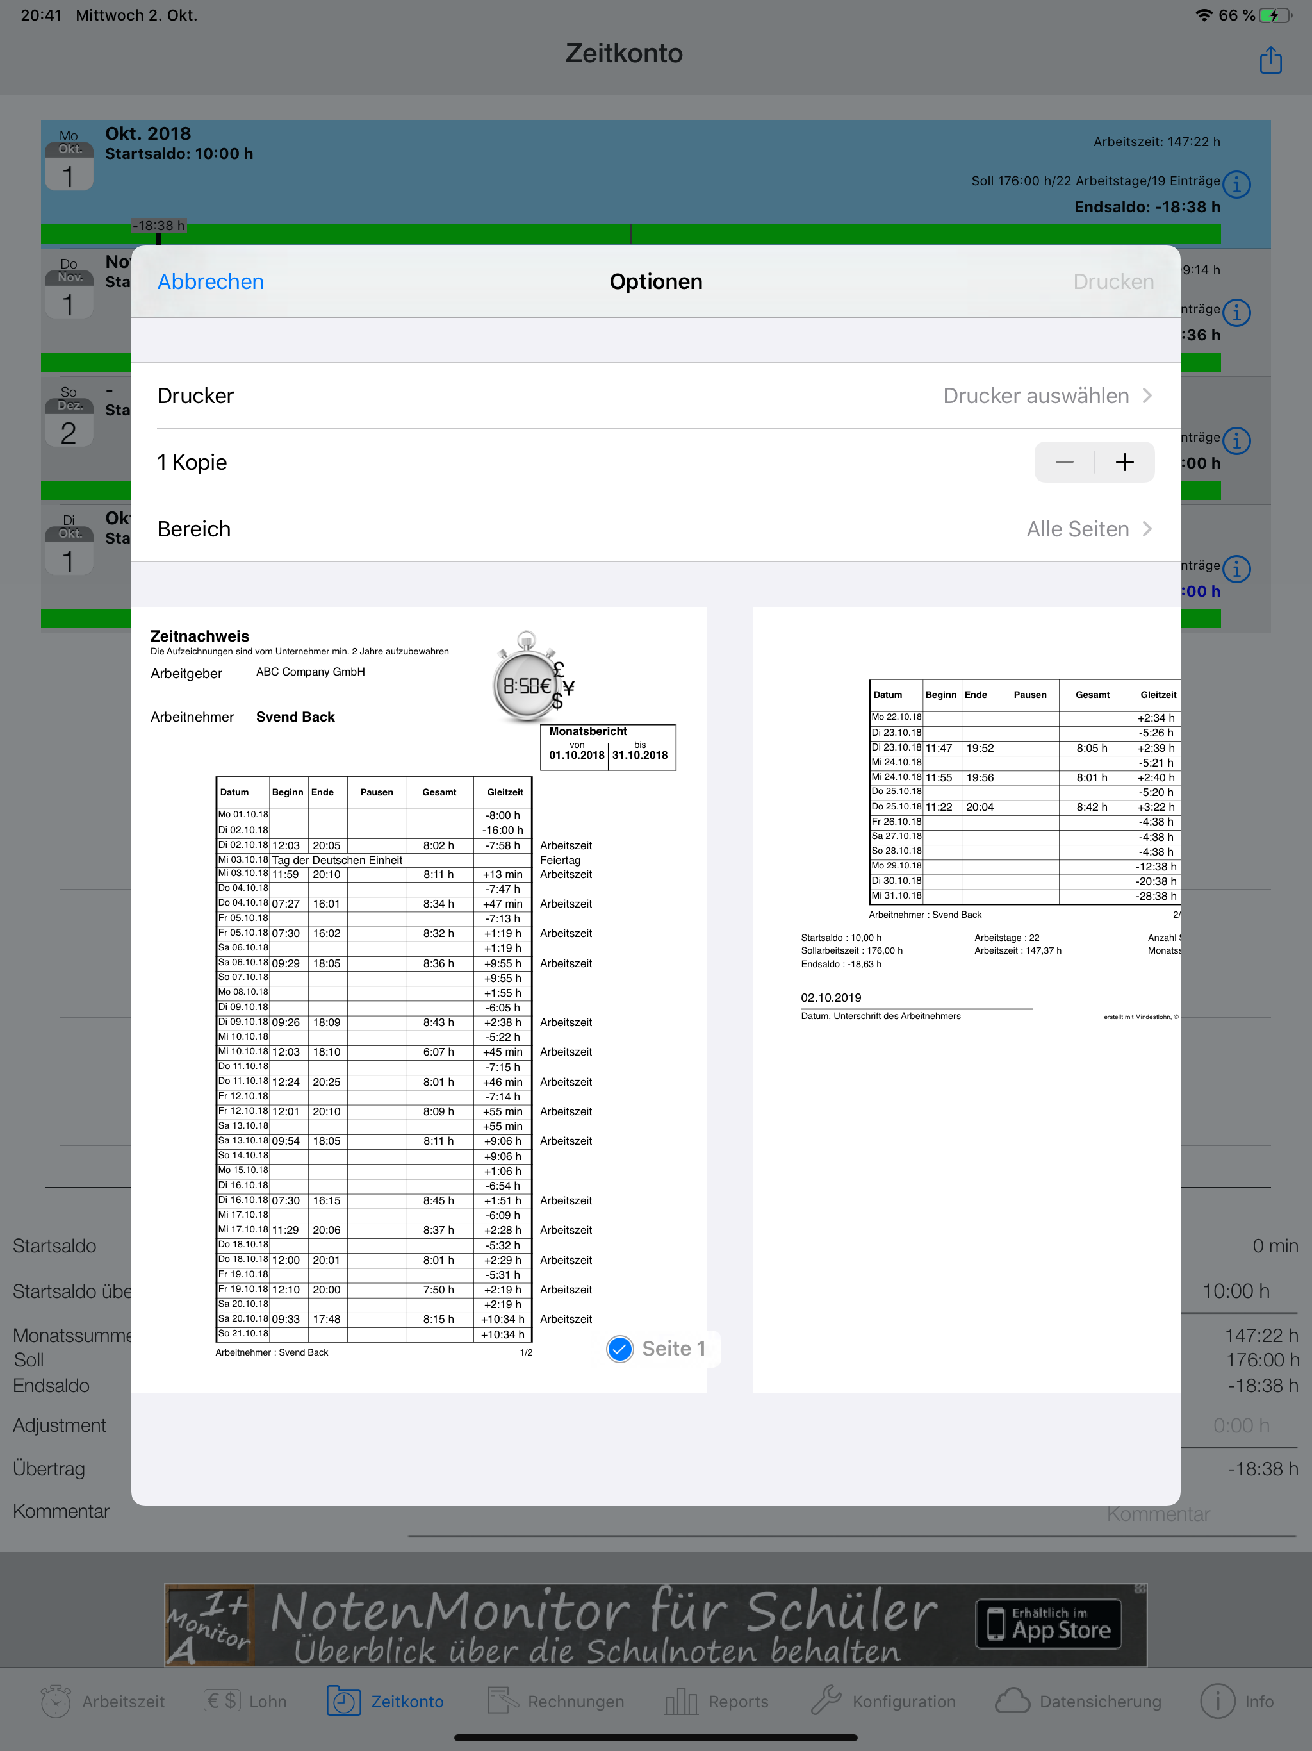The image size is (1312, 1751).
Task: Open the Lohn tab
Action: pos(246,1701)
